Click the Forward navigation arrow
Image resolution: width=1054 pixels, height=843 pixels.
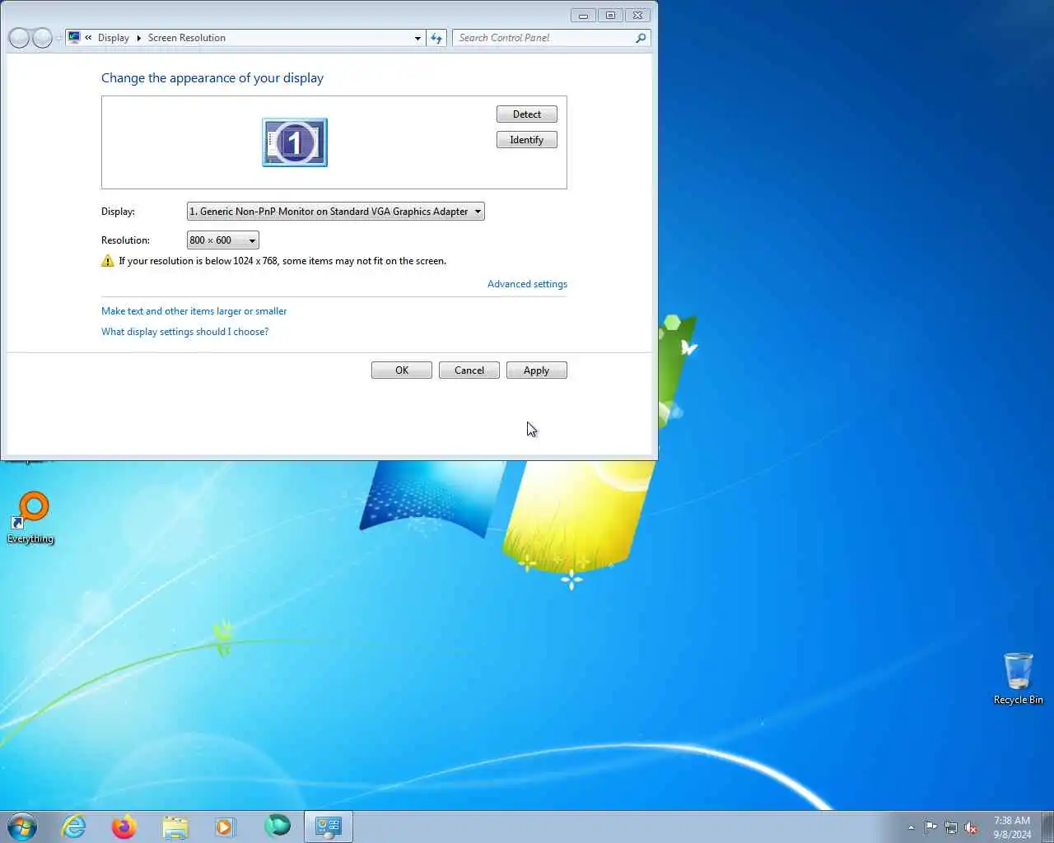42,38
